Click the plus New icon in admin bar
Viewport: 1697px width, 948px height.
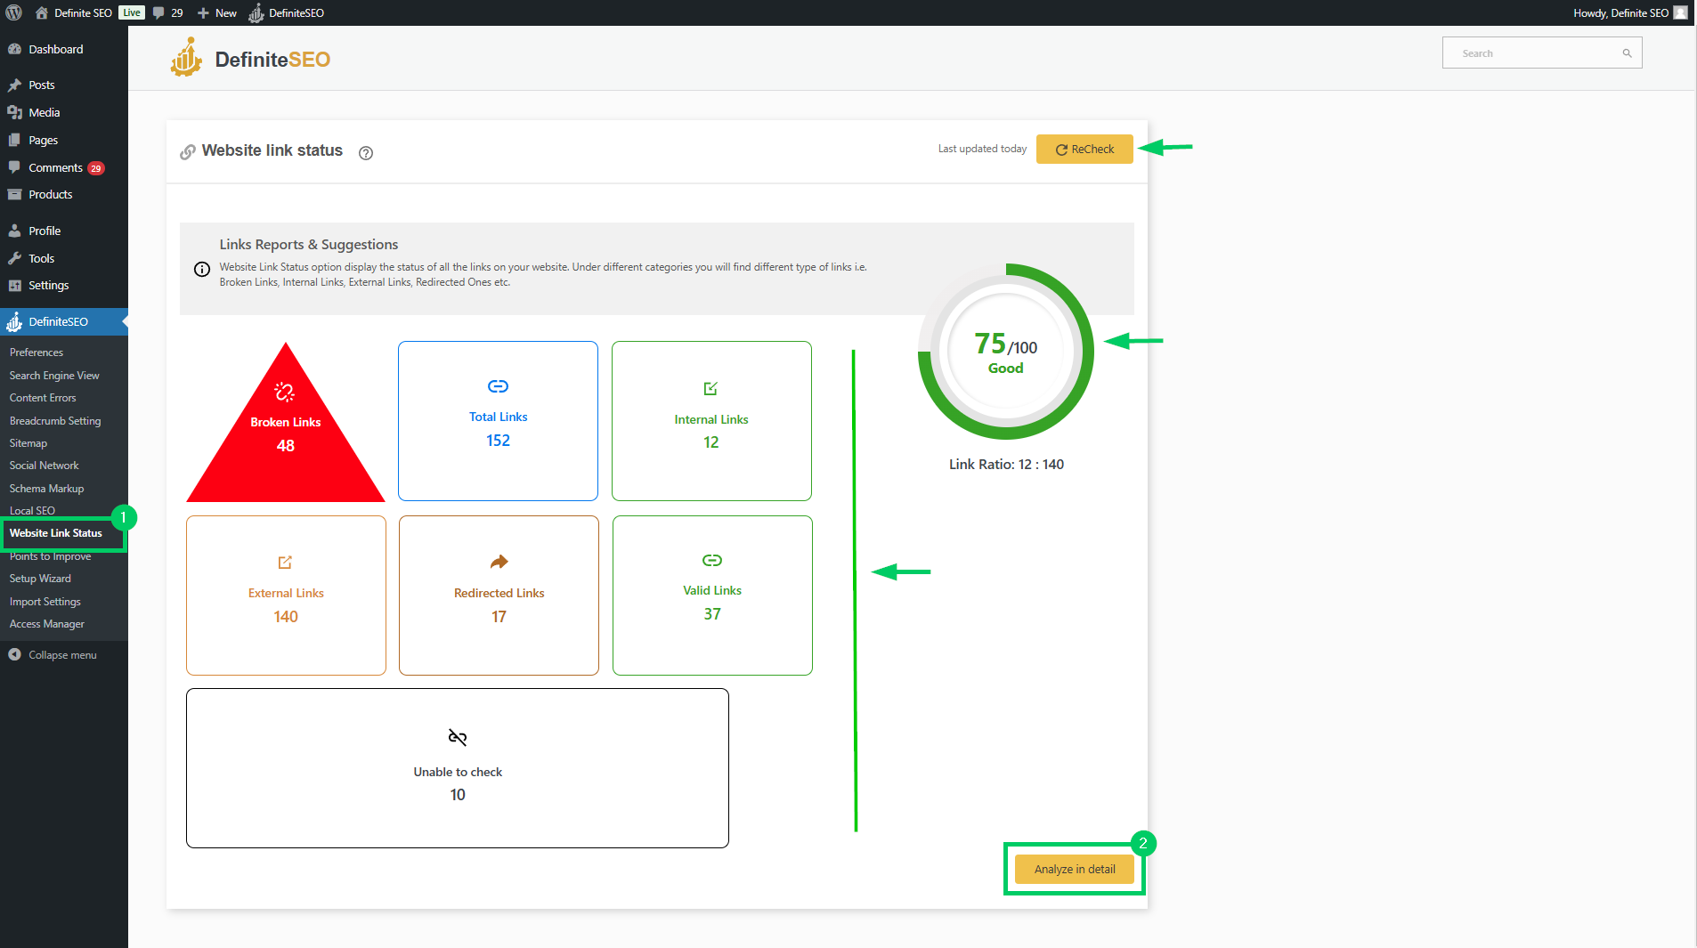(x=203, y=13)
